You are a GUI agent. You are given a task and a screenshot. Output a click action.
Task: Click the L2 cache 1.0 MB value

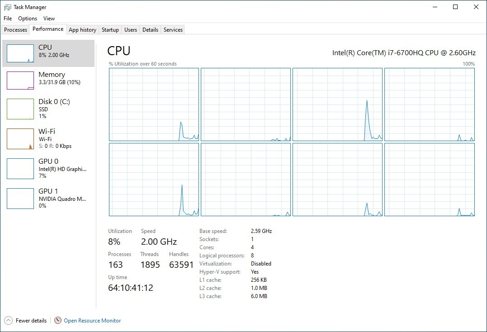click(x=259, y=288)
